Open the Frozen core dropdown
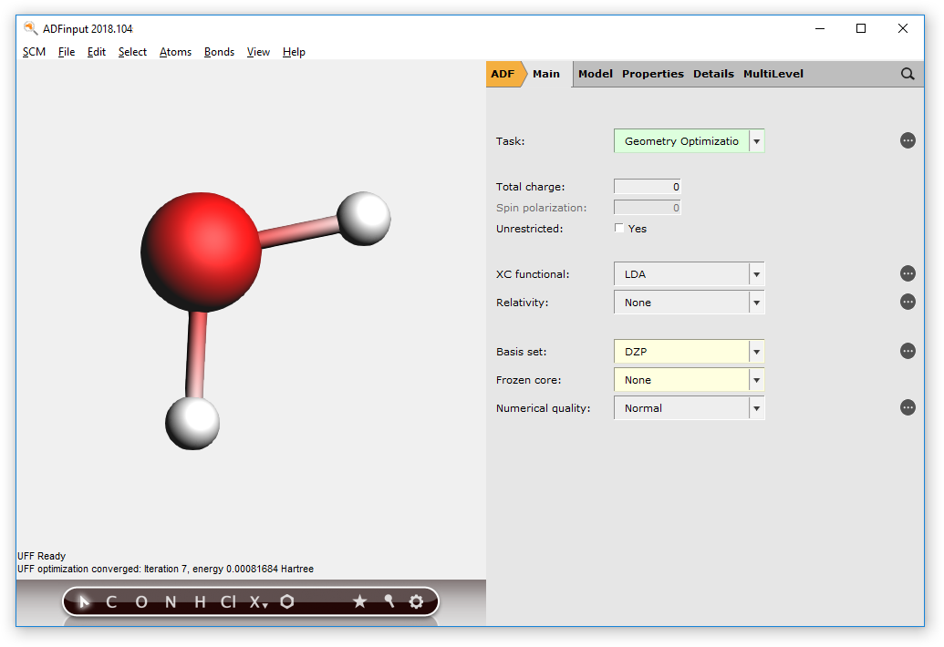The height and width of the screenshot is (647, 944). [689, 380]
